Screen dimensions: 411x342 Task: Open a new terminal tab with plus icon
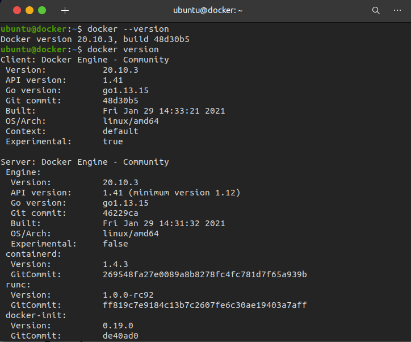(65, 10)
